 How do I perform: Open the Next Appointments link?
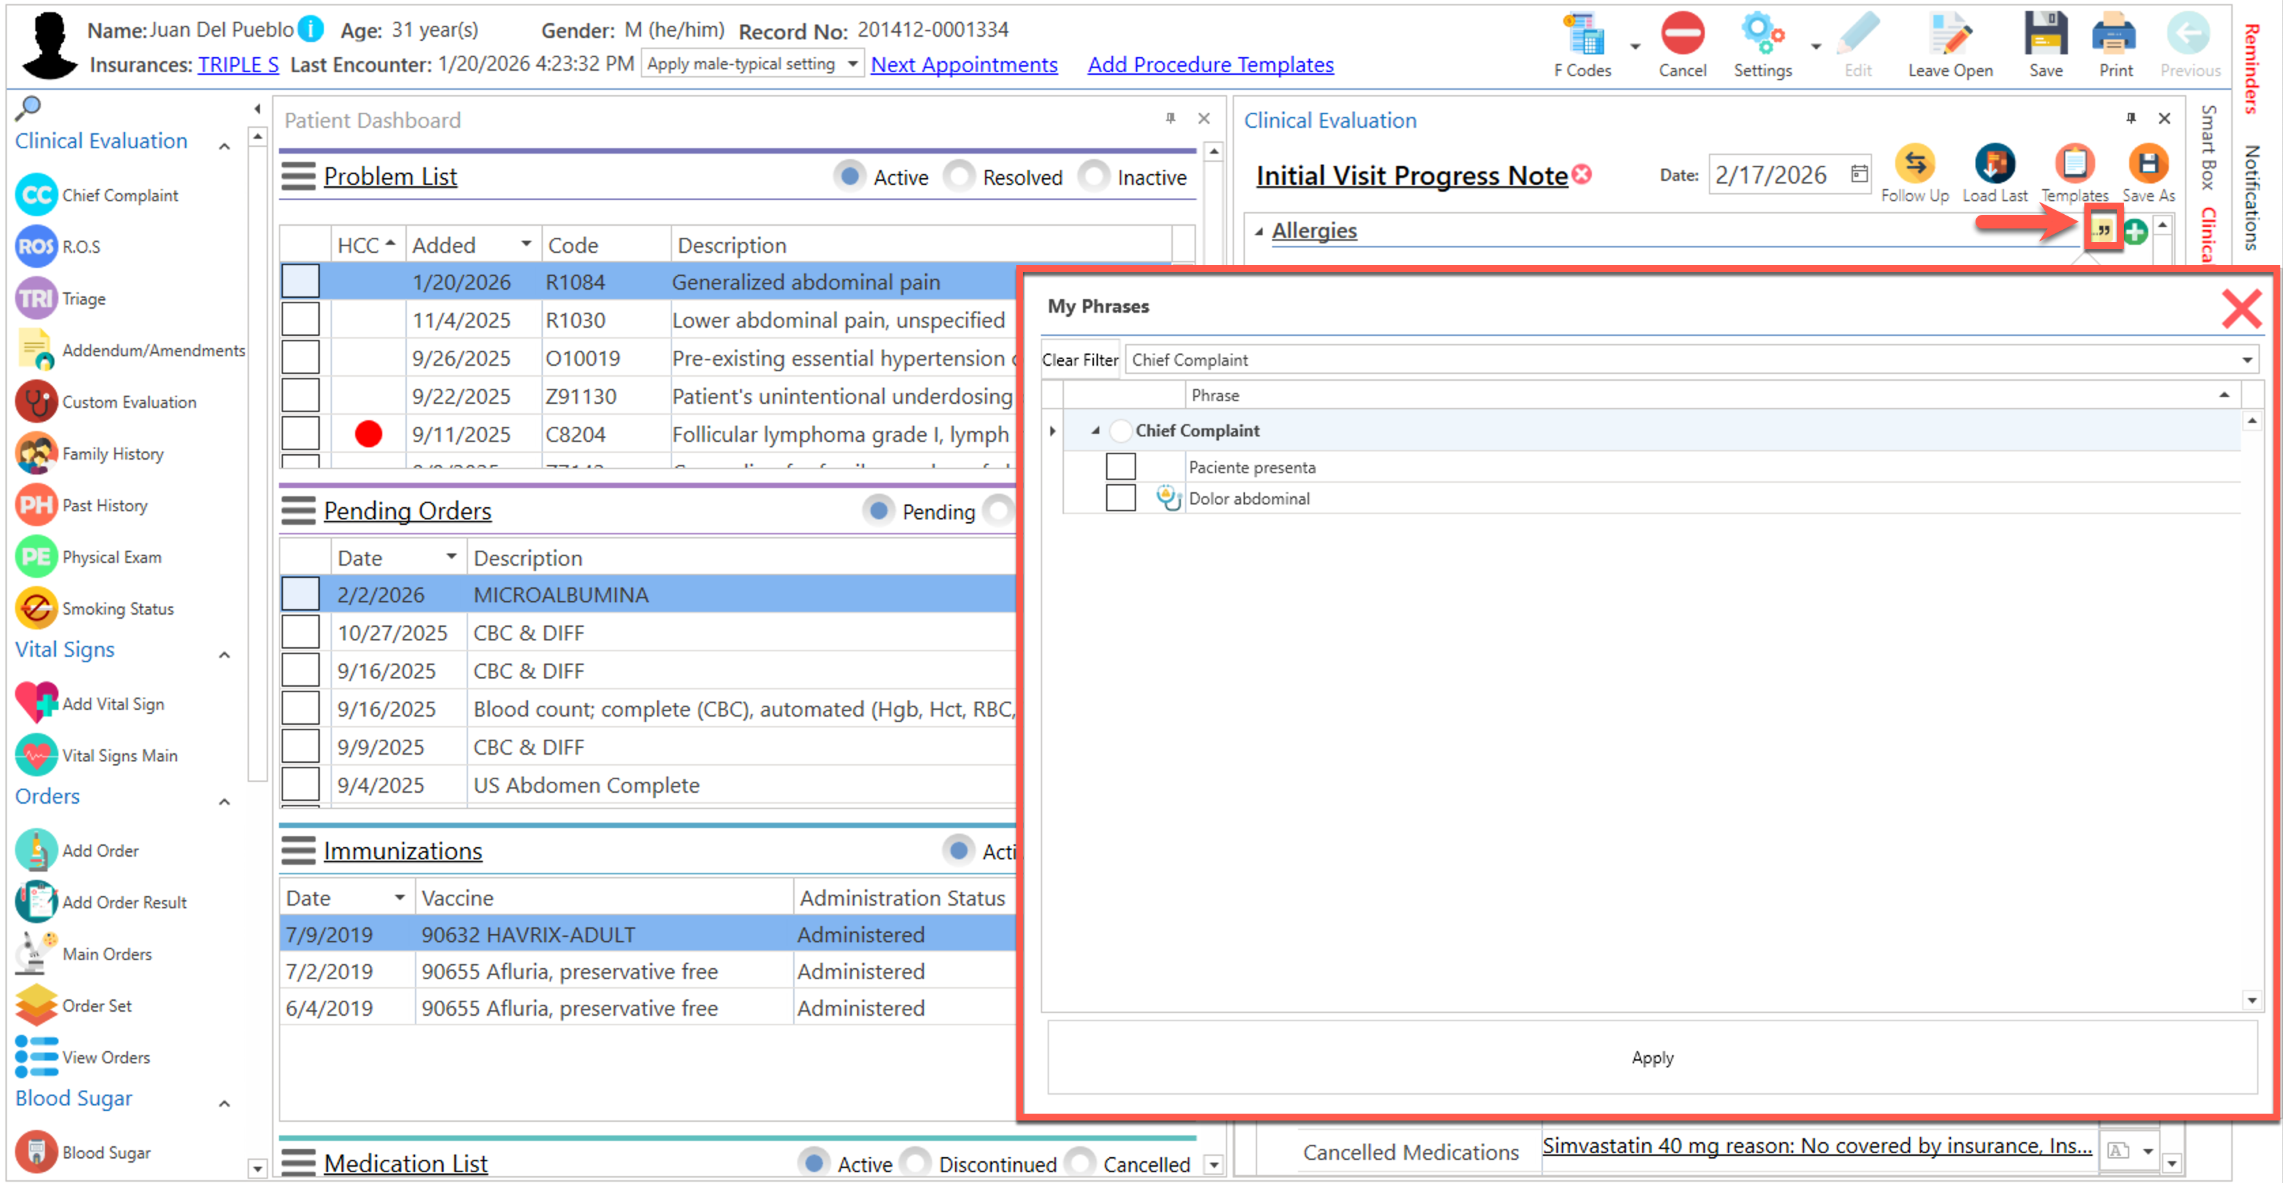963,65
